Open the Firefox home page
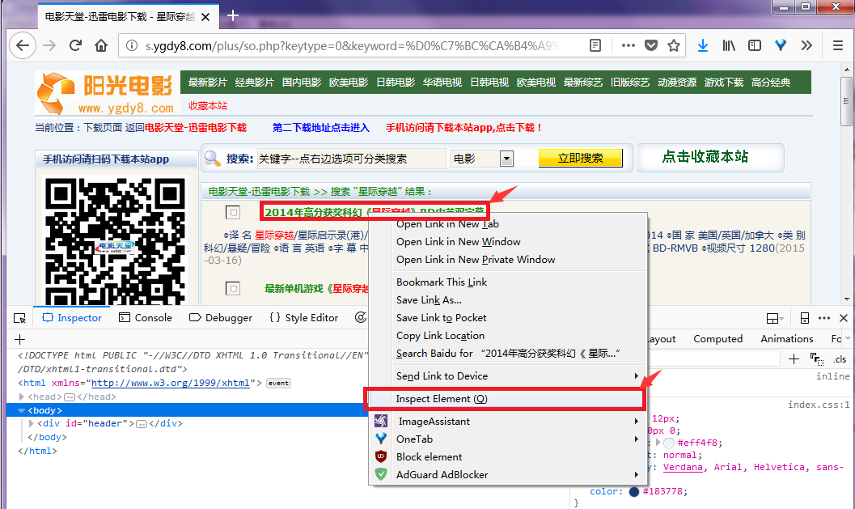The height and width of the screenshot is (509, 855). point(101,45)
